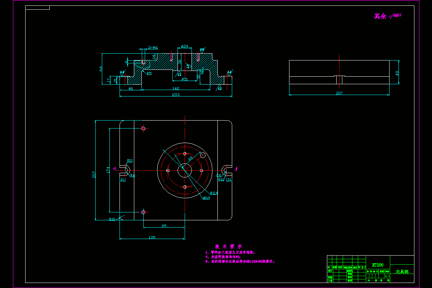Screen dimensions: 432x288
Task: Select the 135 horizontal dimension
Action: (x=152, y=237)
